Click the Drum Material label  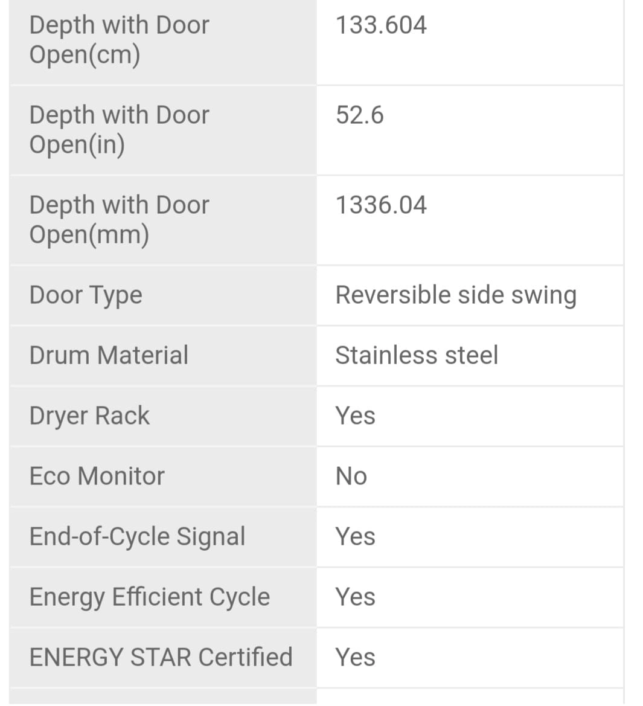click(109, 355)
